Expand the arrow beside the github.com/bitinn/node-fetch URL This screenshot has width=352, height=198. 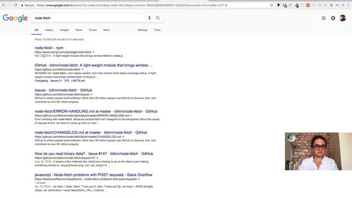pos(82,70)
